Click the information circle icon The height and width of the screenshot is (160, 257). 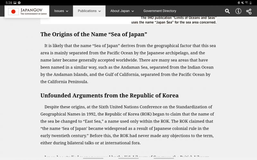pos(238,11)
